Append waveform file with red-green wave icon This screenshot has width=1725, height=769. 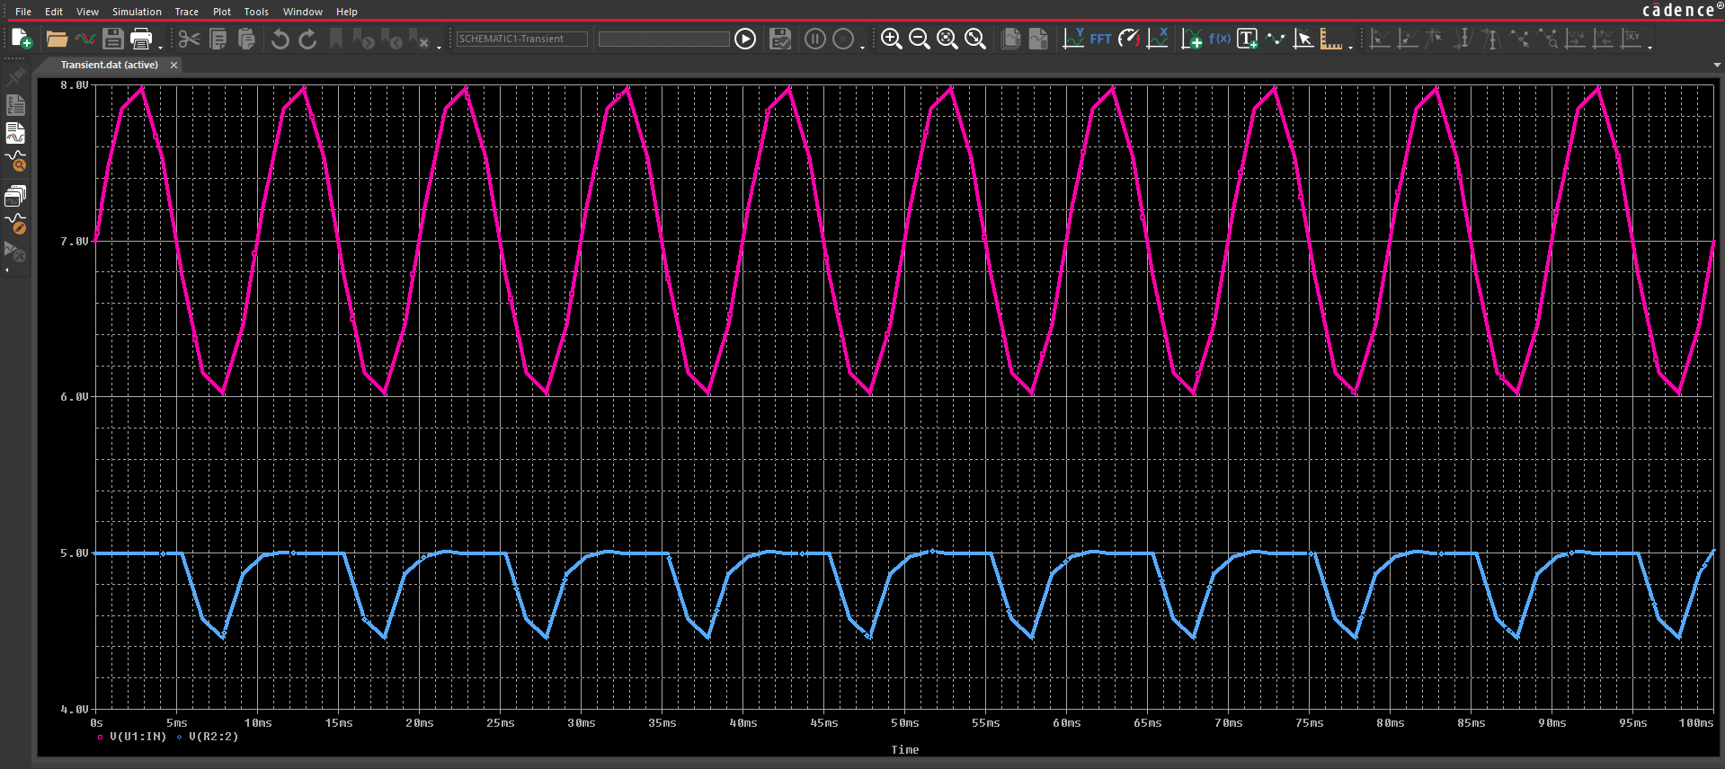84,39
